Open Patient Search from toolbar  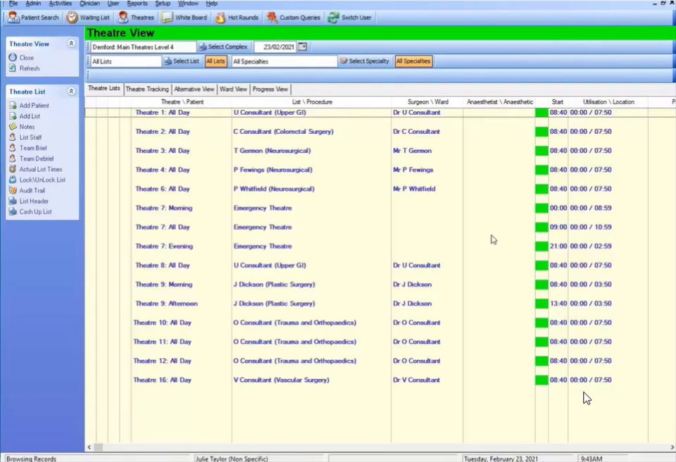pyautogui.click(x=34, y=18)
